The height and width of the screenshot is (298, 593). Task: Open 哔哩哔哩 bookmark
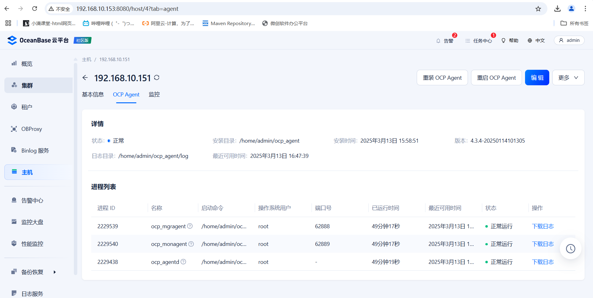tap(109, 23)
